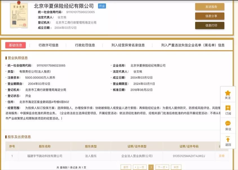Open the 列入严重违法失信企业名单（黑名单）信息 tab
The width and height of the screenshot is (238, 170).
click(193, 45)
